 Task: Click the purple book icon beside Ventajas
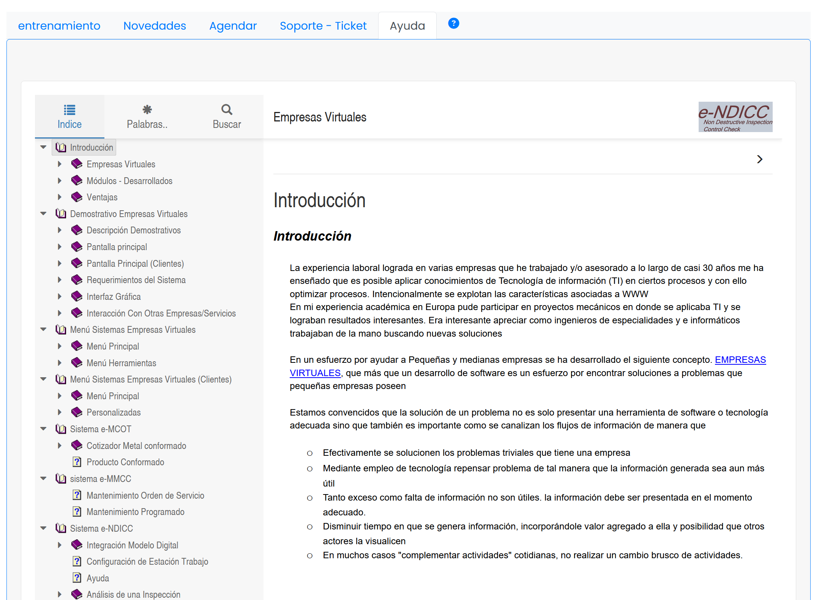point(77,197)
